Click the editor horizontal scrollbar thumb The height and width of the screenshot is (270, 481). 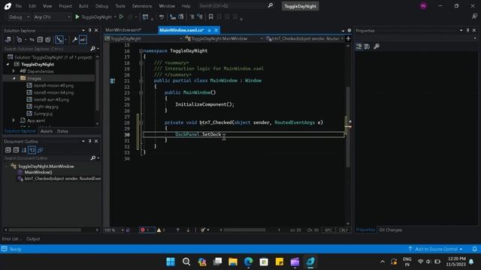coord(244,230)
